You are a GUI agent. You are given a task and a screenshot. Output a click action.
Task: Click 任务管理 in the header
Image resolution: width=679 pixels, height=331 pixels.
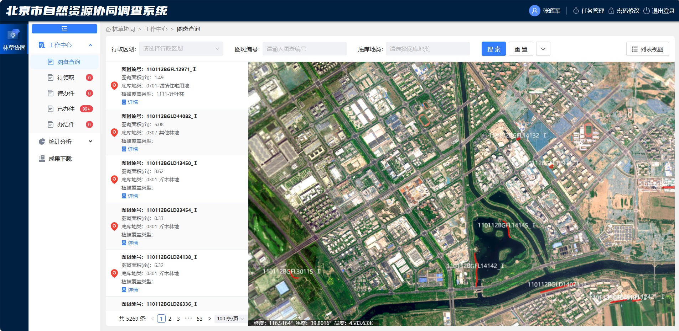tap(593, 11)
